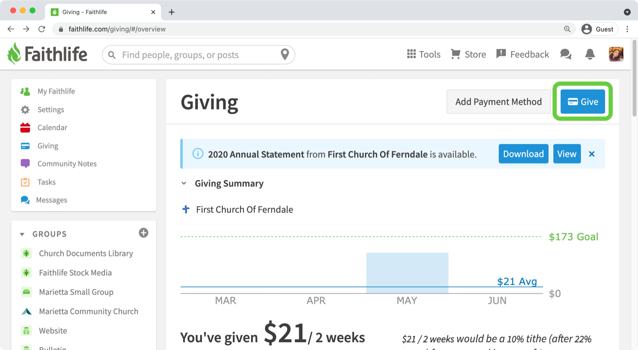Image resolution: width=638 pixels, height=350 pixels.
Task: Click the red Calendar icon
Action: [x=25, y=128]
